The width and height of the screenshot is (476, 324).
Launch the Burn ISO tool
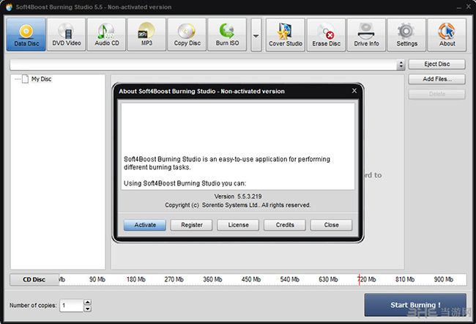[227, 34]
